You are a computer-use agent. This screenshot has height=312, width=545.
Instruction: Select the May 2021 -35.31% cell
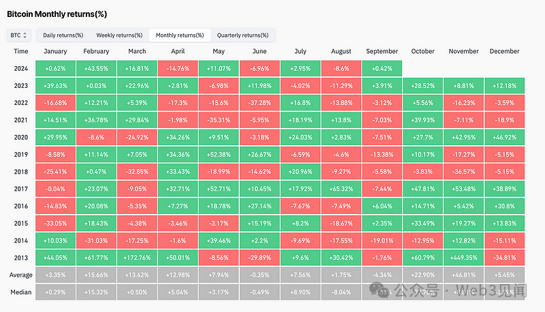pyautogui.click(x=219, y=120)
